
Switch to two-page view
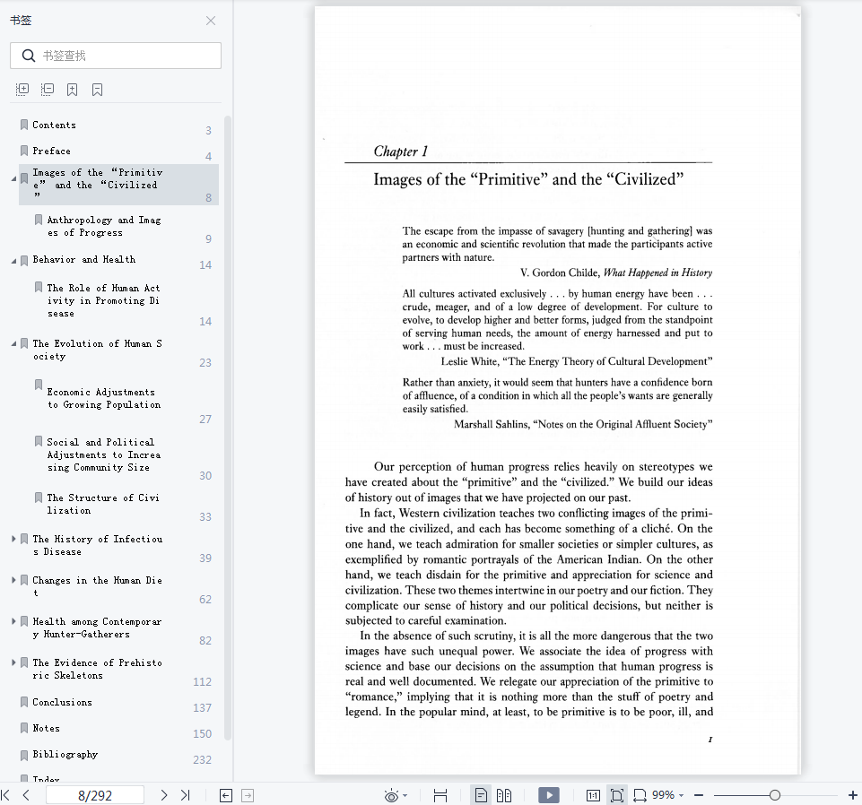tap(504, 795)
